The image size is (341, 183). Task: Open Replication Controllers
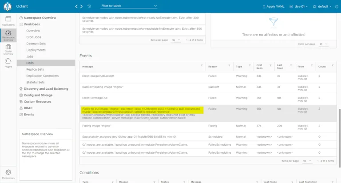pyautogui.click(x=43, y=76)
